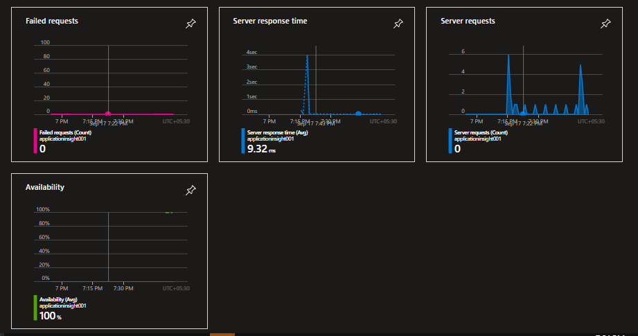
Task: Pin the Availability tile to dashboard
Action: [x=190, y=191]
